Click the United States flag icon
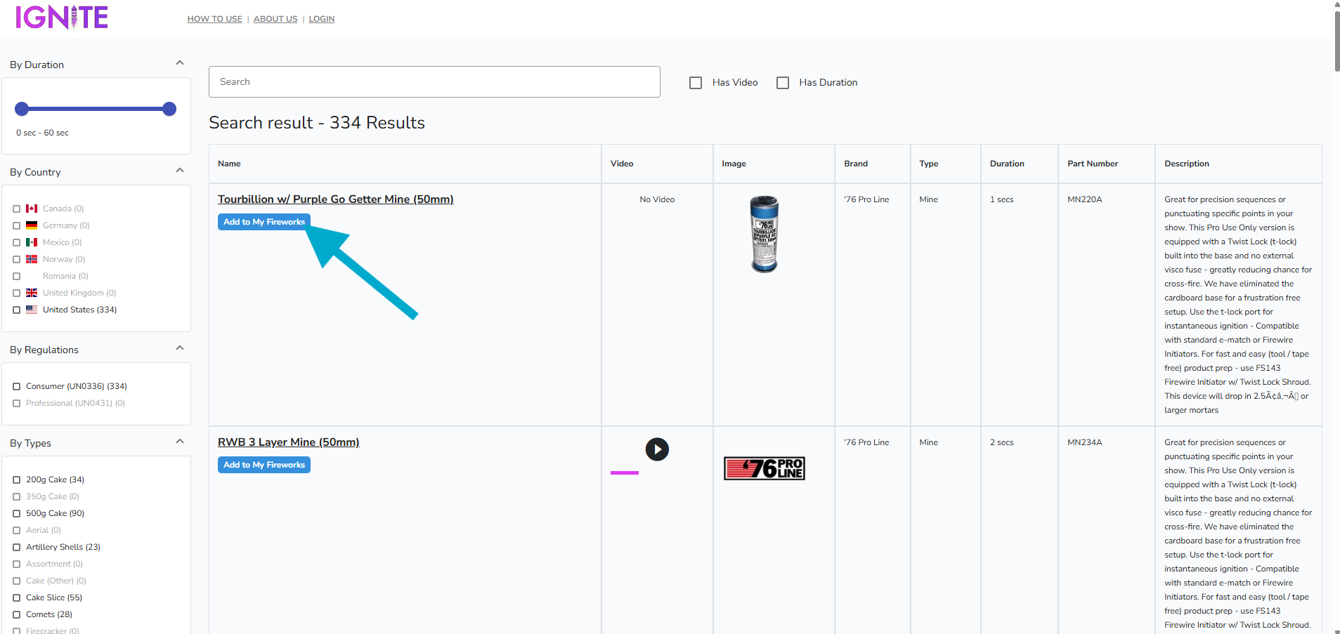The width and height of the screenshot is (1340, 634). 32,310
